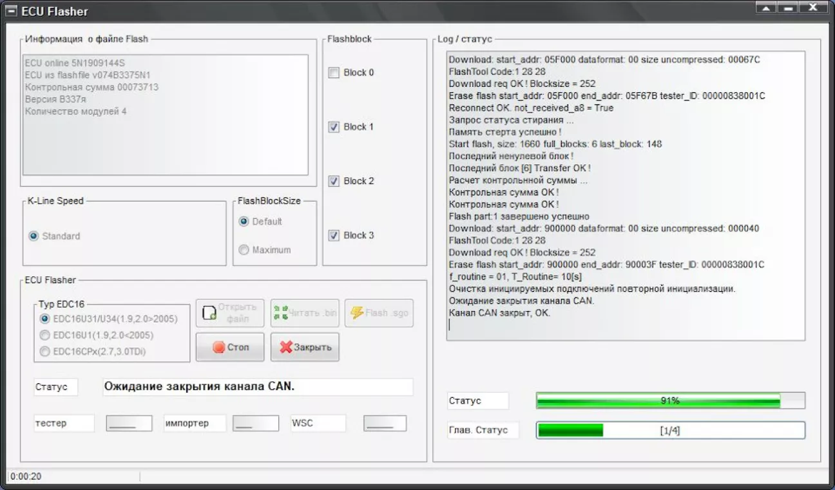
Task: Click the Открыть файл open file button
Action: pyautogui.click(x=229, y=313)
